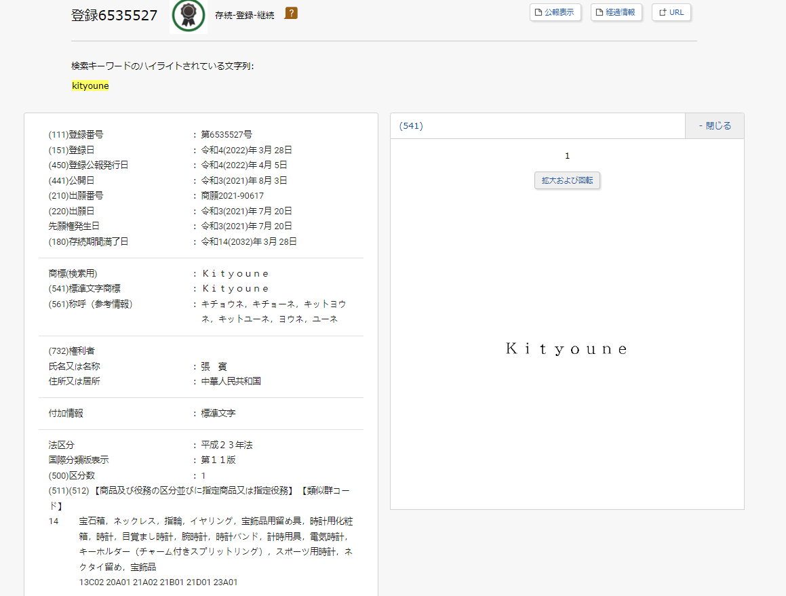Open the brown question mark help icon
786x596 pixels.
(x=291, y=13)
